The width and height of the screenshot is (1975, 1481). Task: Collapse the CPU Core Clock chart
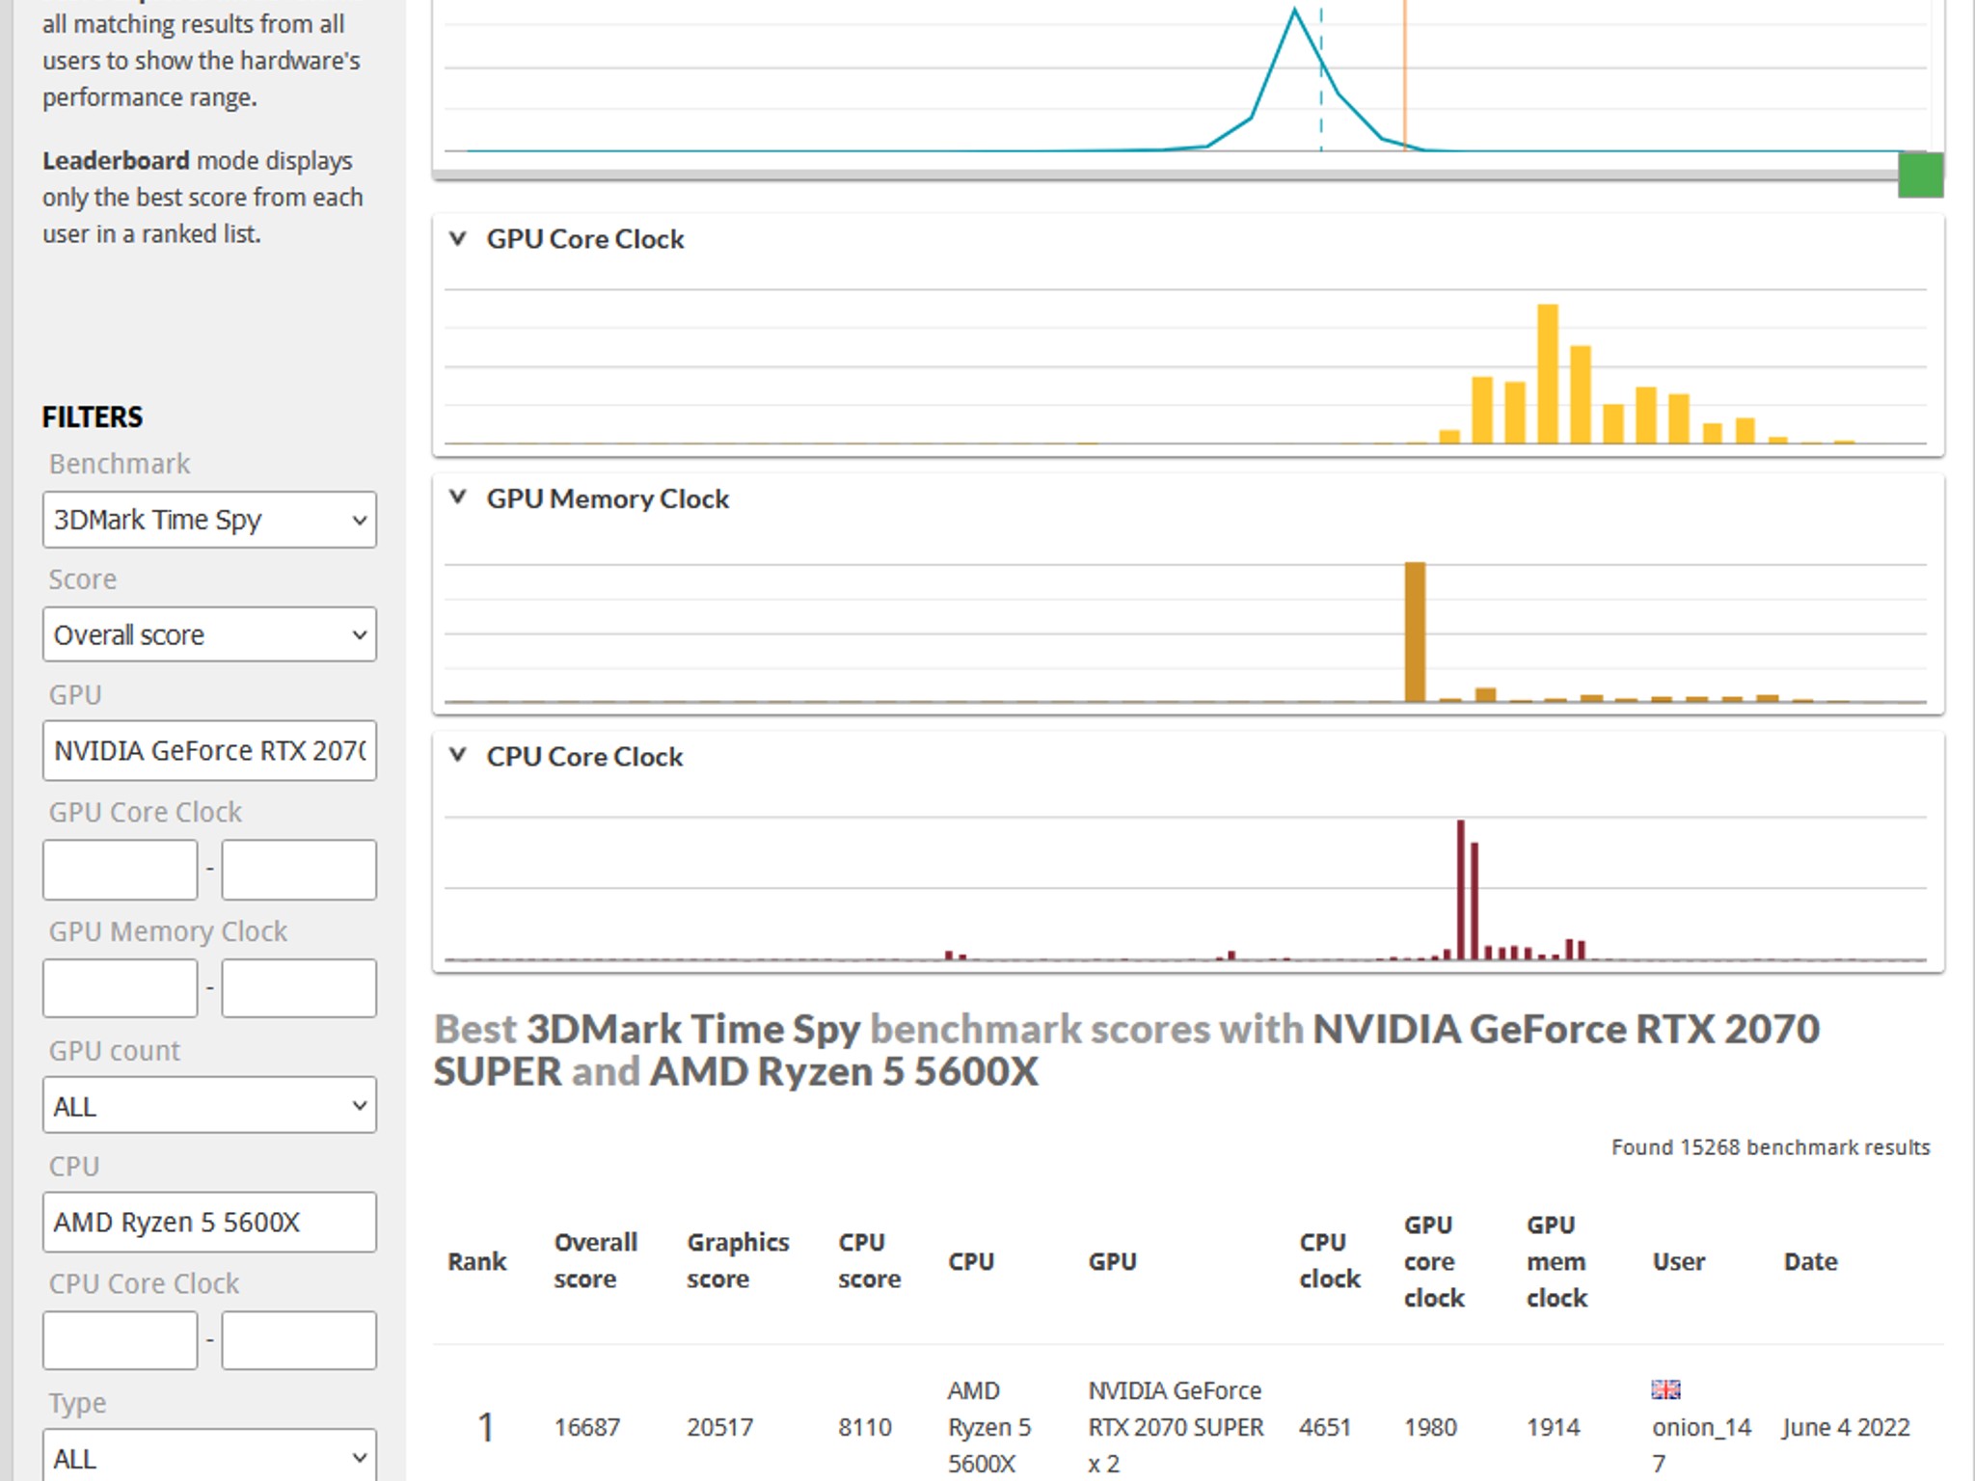[458, 755]
